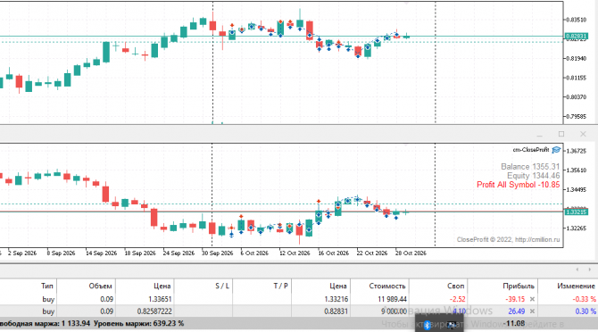The width and height of the screenshot is (598, 332).
Task: Click the 1.33215 price tag on the lower chart axis
Action: 576,212
